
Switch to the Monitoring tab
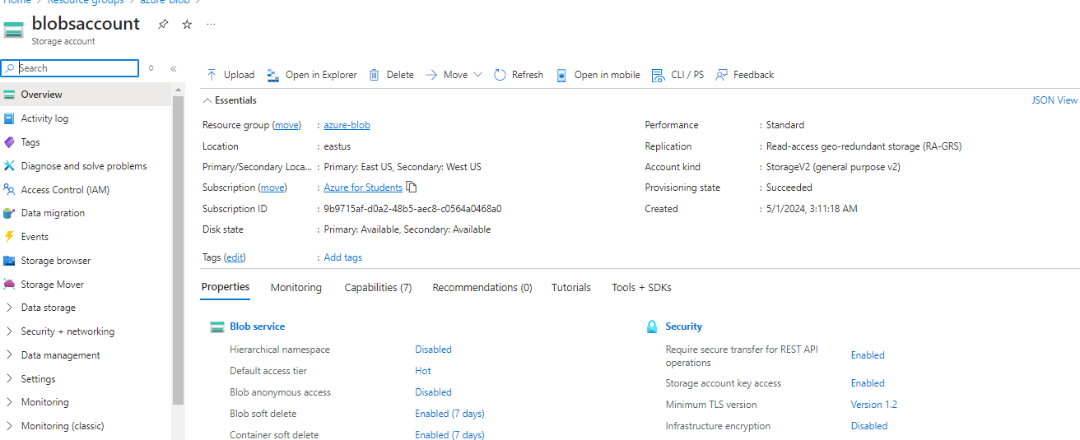296,288
